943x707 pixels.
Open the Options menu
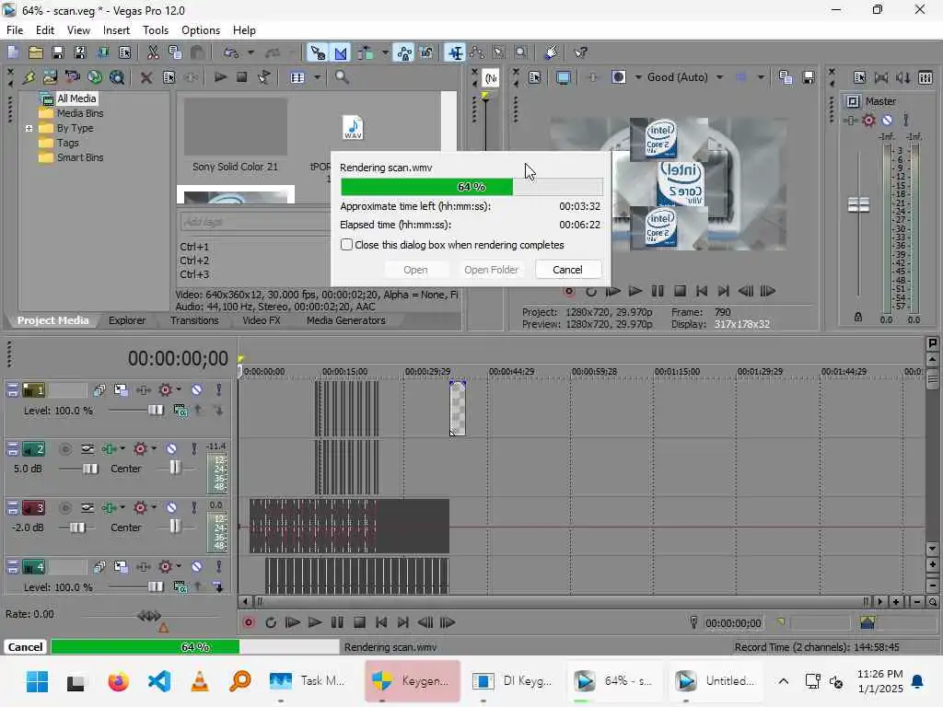point(201,30)
